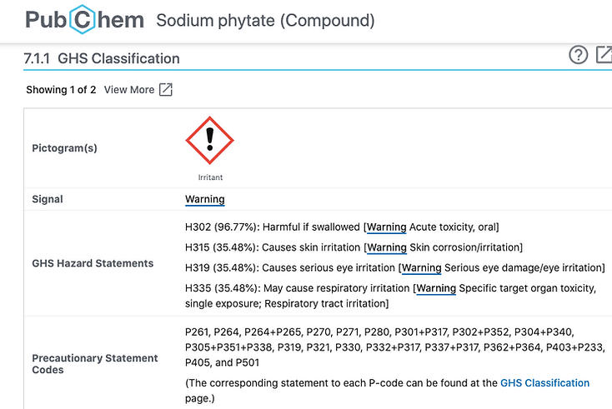Click the Sodium phytate (Compound) title

point(265,20)
